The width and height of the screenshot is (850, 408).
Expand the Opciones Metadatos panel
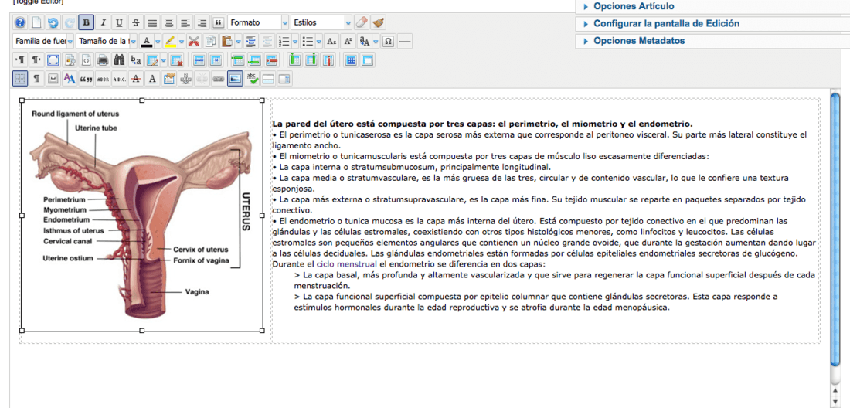(639, 41)
